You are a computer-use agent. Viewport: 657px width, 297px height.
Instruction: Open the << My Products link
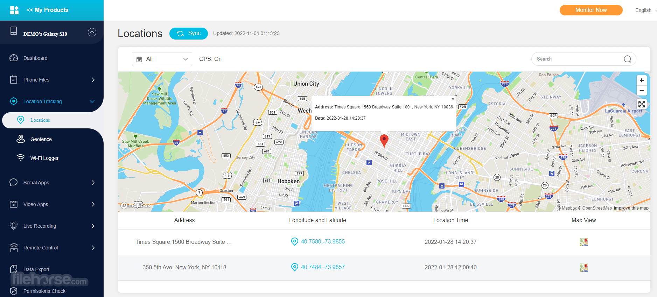48,10
